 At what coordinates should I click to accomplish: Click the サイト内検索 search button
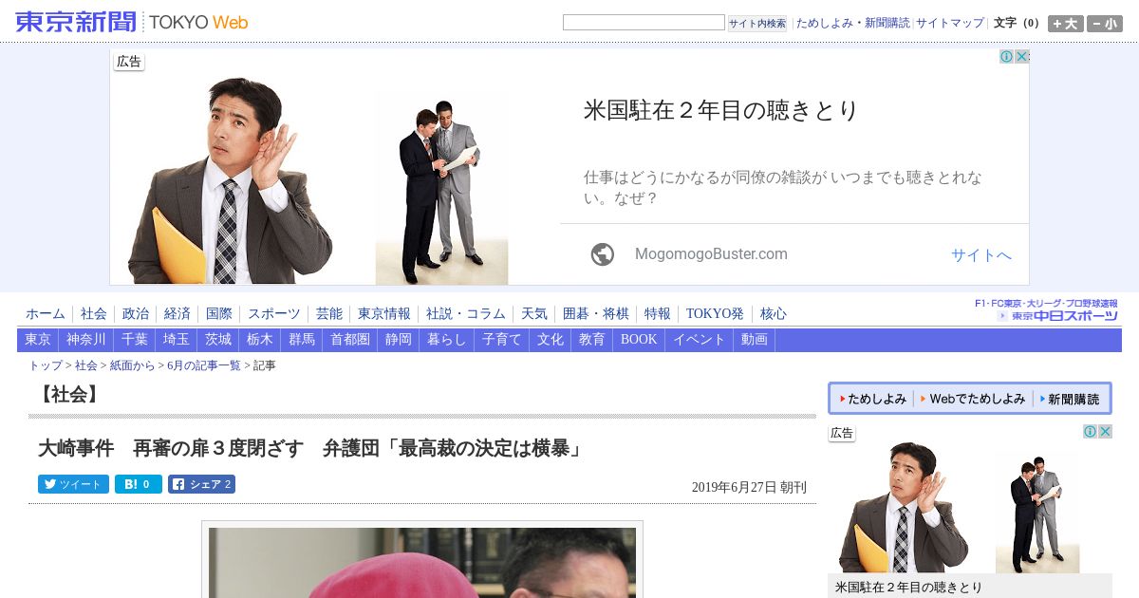click(x=757, y=23)
